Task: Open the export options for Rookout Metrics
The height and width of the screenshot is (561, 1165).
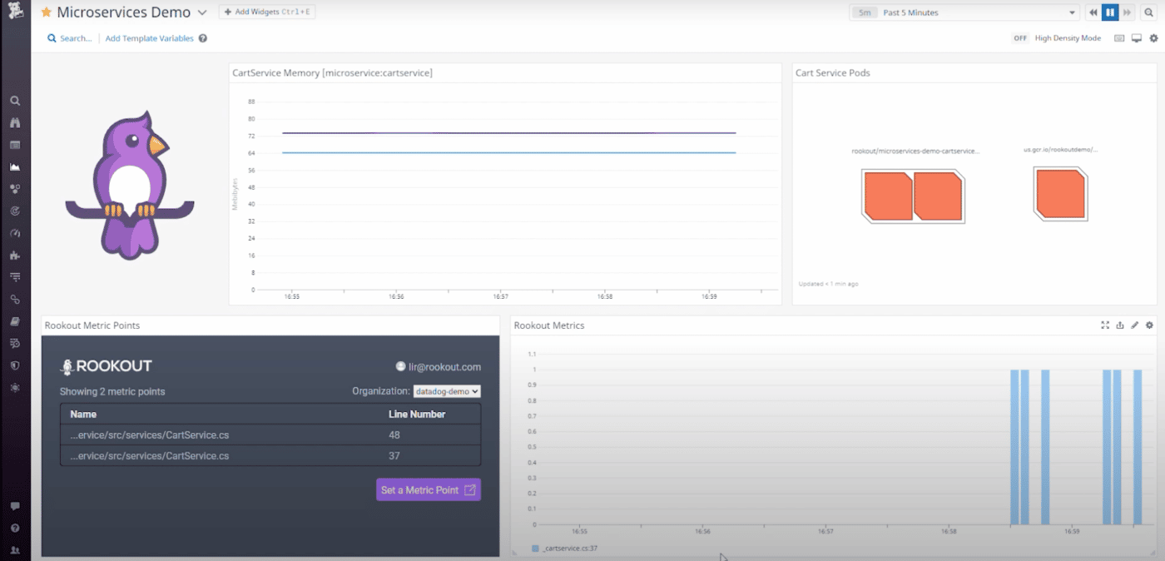Action: 1119,325
